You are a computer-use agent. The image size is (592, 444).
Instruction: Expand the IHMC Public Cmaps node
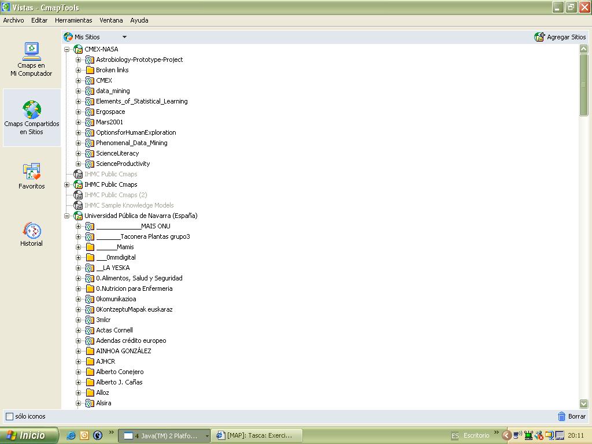[67, 184]
